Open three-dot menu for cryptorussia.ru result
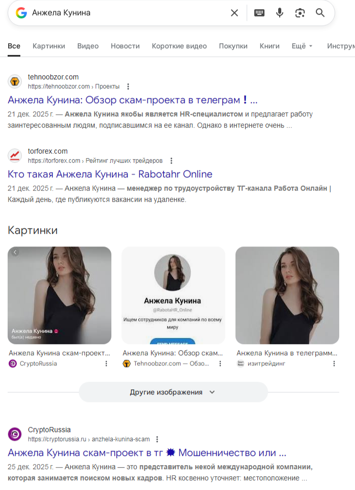 coord(157,439)
